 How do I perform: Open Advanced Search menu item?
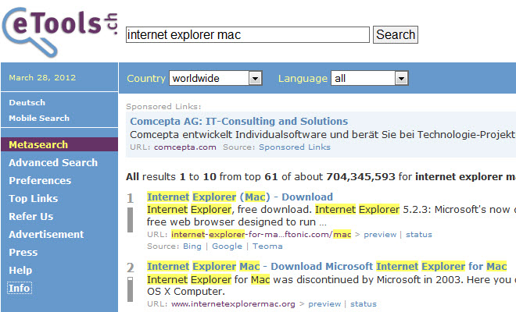[x=53, y=162]
